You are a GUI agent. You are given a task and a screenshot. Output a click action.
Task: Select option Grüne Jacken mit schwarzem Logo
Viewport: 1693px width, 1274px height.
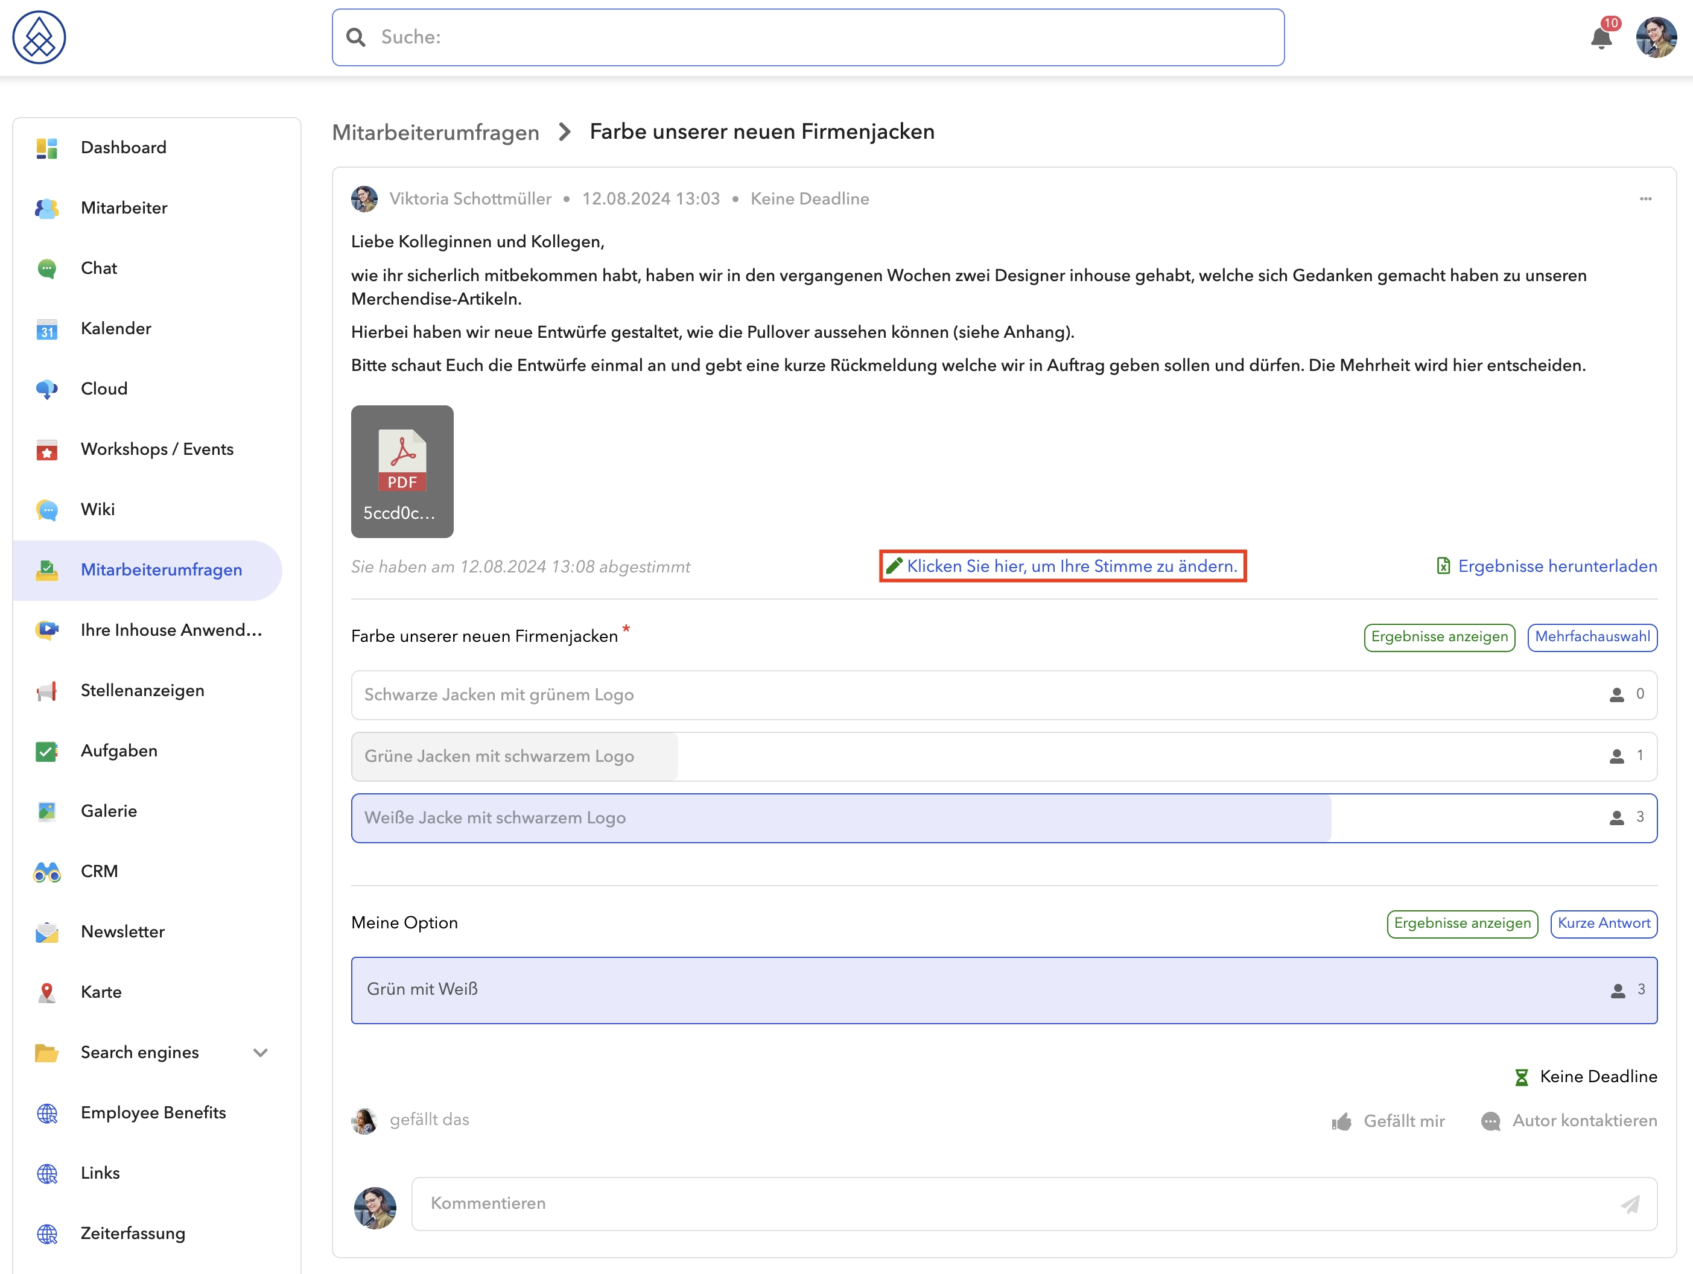tap(1004, 756)
